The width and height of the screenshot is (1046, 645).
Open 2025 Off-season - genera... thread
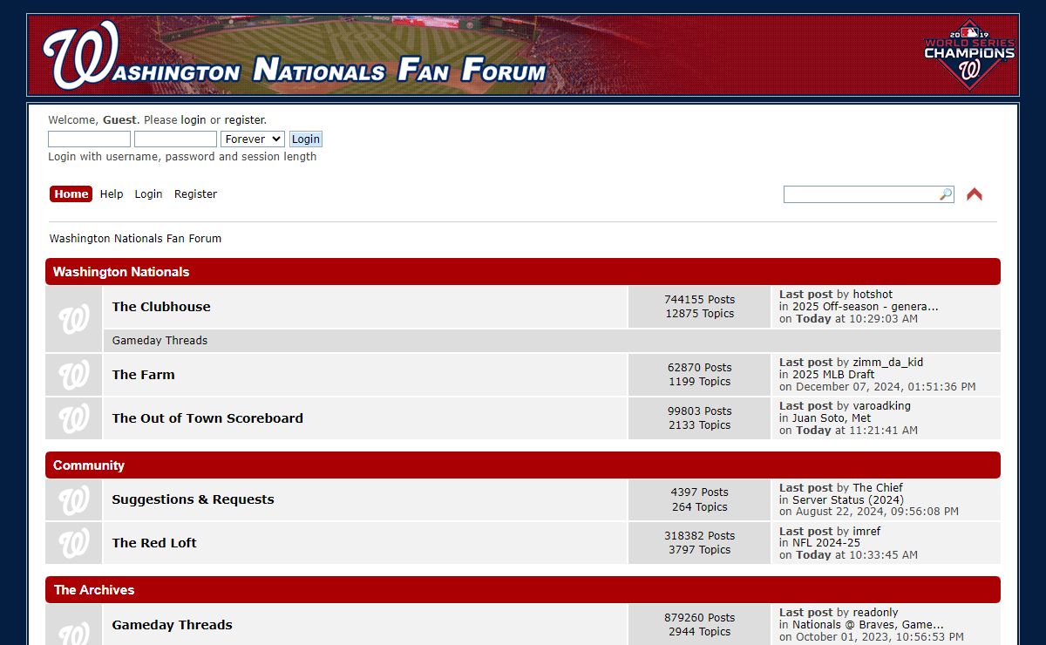pos(866,307)
